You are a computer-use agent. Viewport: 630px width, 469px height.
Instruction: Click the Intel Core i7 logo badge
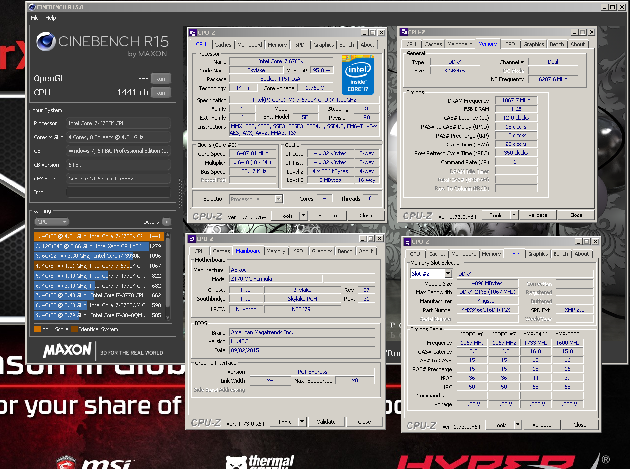click(x=357, y=75)
